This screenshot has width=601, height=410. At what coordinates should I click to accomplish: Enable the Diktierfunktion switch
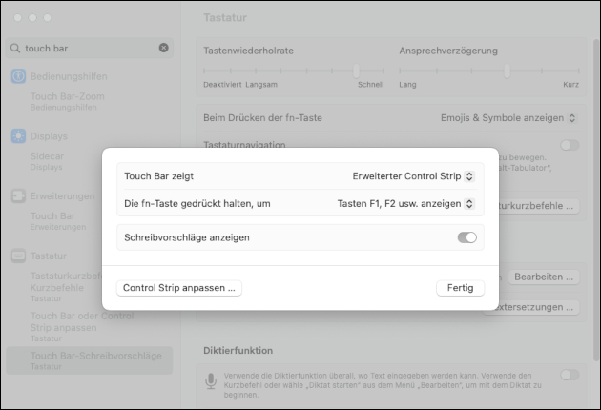tap(570, 375)
